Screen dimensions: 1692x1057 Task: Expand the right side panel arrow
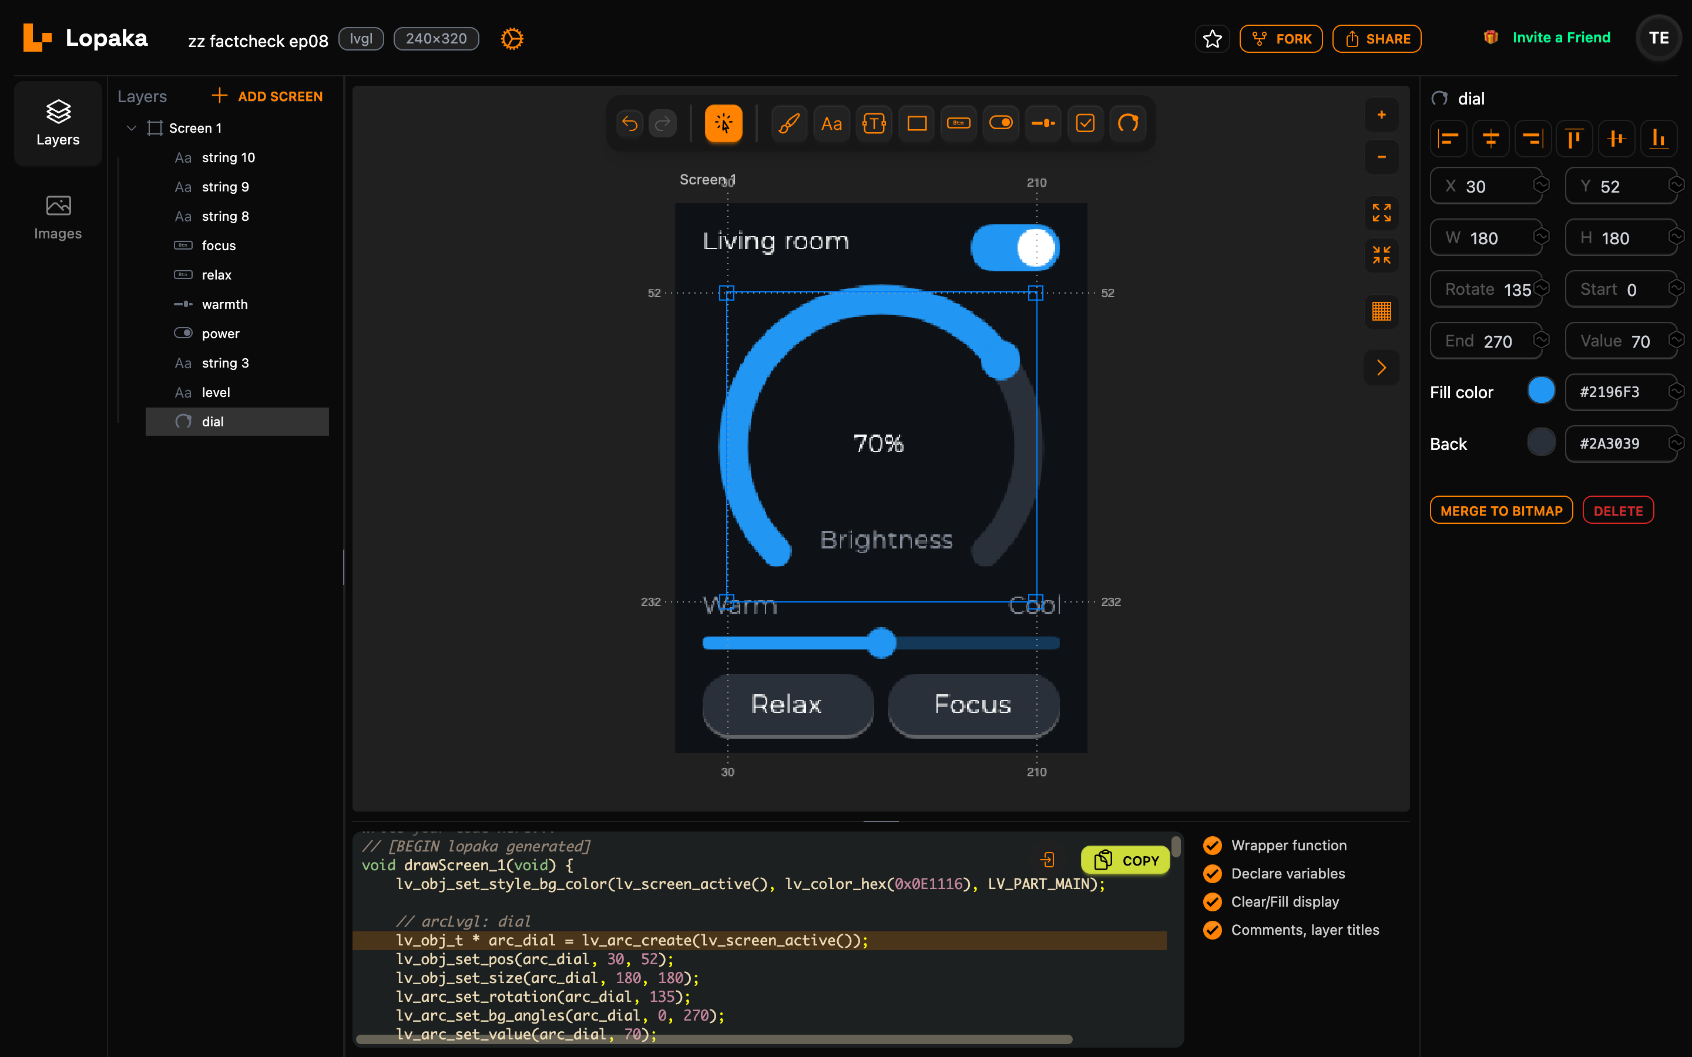1382,368
